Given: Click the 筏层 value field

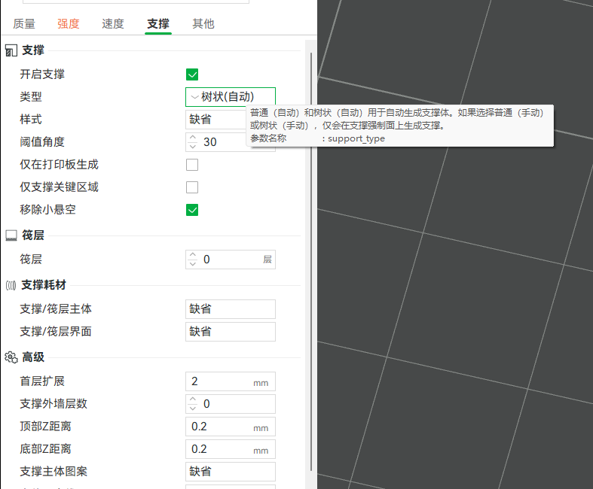Looking at the screenshot, I should 231,260.
